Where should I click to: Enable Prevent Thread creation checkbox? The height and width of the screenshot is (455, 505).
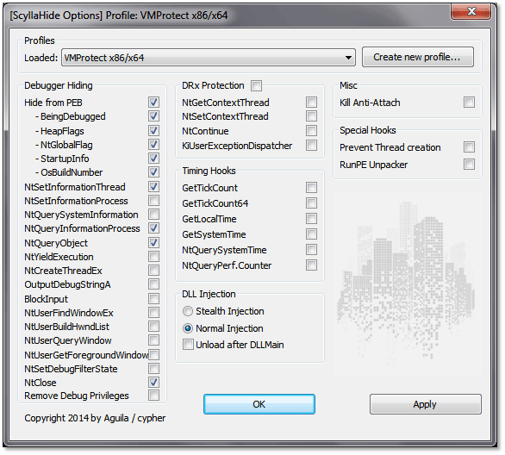click(x=470, y=147)
